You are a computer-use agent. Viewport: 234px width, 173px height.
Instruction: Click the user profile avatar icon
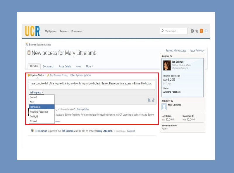coord(206,31)
